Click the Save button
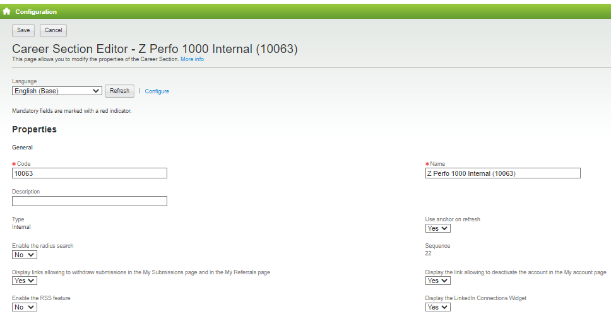This screenshot has width=611, height=319. coord(23,30)
